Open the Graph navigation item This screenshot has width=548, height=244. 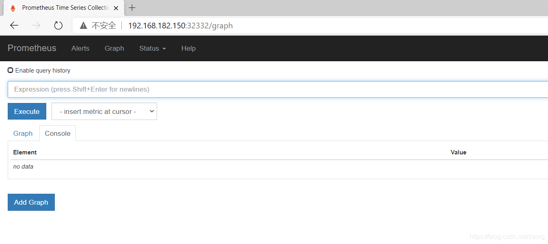coord(114,48)
